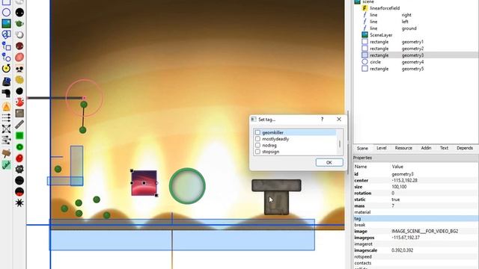Click the image value IMAGE_SCENE__FOR_VIDEO_BG2
This screenshot has width=479, height=269.
pyautogui.click(x=424, y=232)
